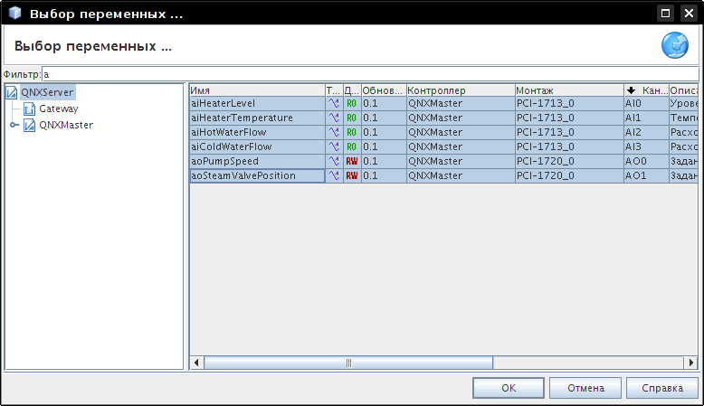Click analog type icon for aoSteamValvePosition
704x406 pixels.
click(334, 175)
